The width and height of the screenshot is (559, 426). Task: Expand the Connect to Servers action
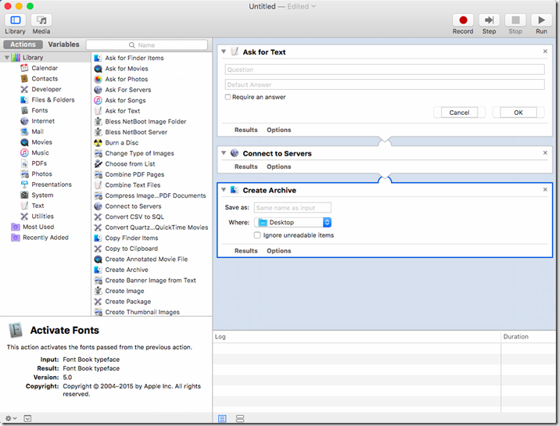click(x=224, y=153)
